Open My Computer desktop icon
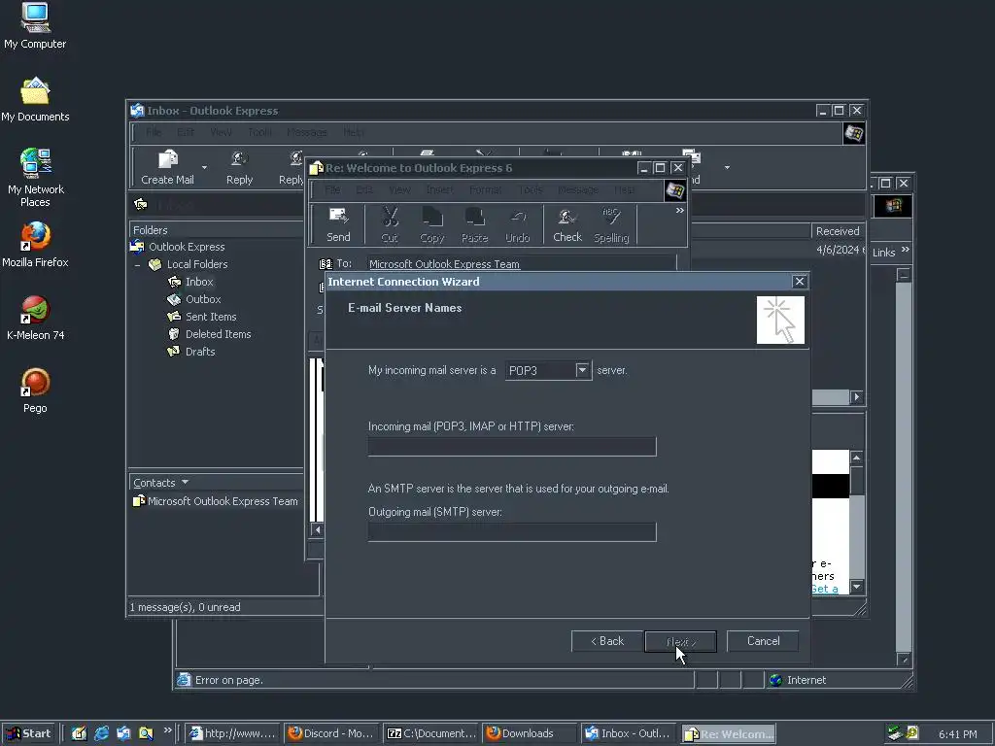 click(x=35, y=26)
